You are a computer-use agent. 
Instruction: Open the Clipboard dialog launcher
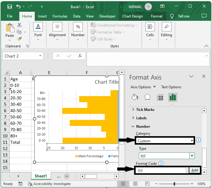[27, 46]
